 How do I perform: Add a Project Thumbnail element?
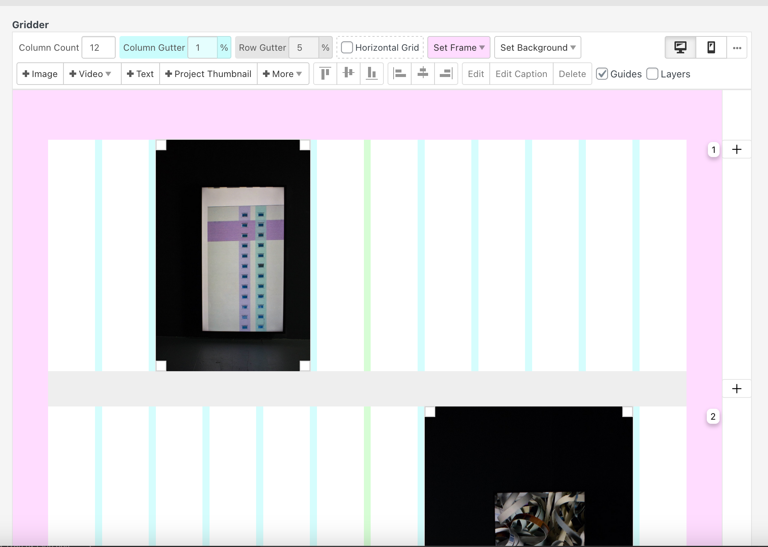coord(208,74)
